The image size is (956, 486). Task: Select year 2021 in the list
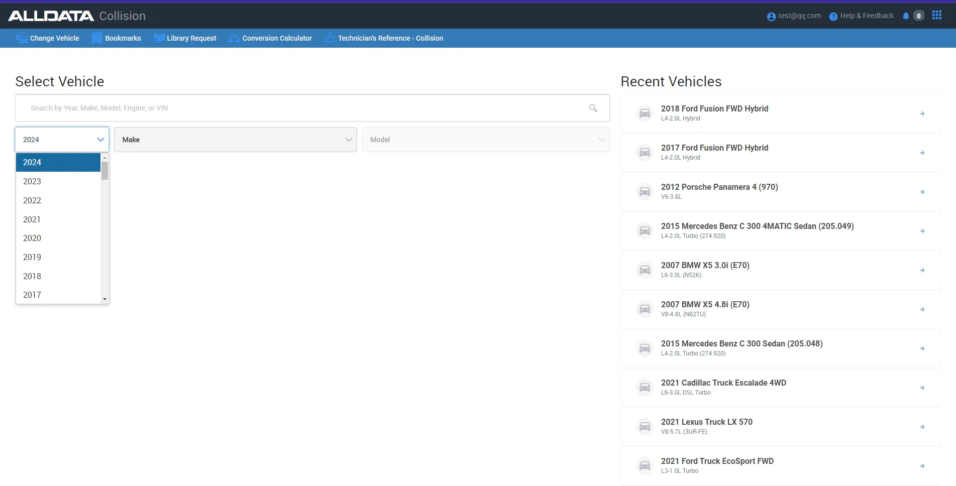(58, 219)
